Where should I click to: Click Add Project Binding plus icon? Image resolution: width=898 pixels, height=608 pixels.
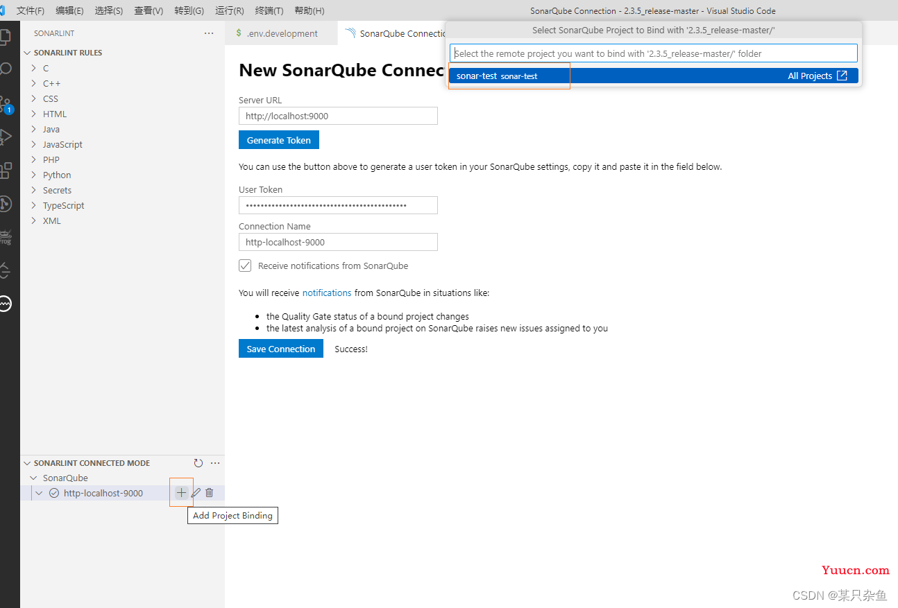click(181, 493)
